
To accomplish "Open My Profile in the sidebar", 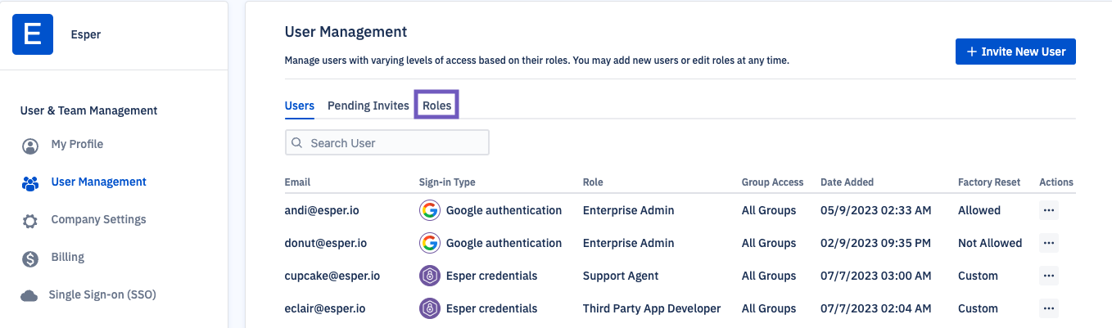I will coord(77,144).
